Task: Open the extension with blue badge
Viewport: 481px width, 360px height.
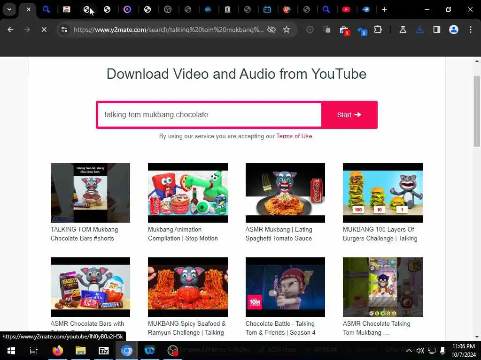Action: click(362, 30)
